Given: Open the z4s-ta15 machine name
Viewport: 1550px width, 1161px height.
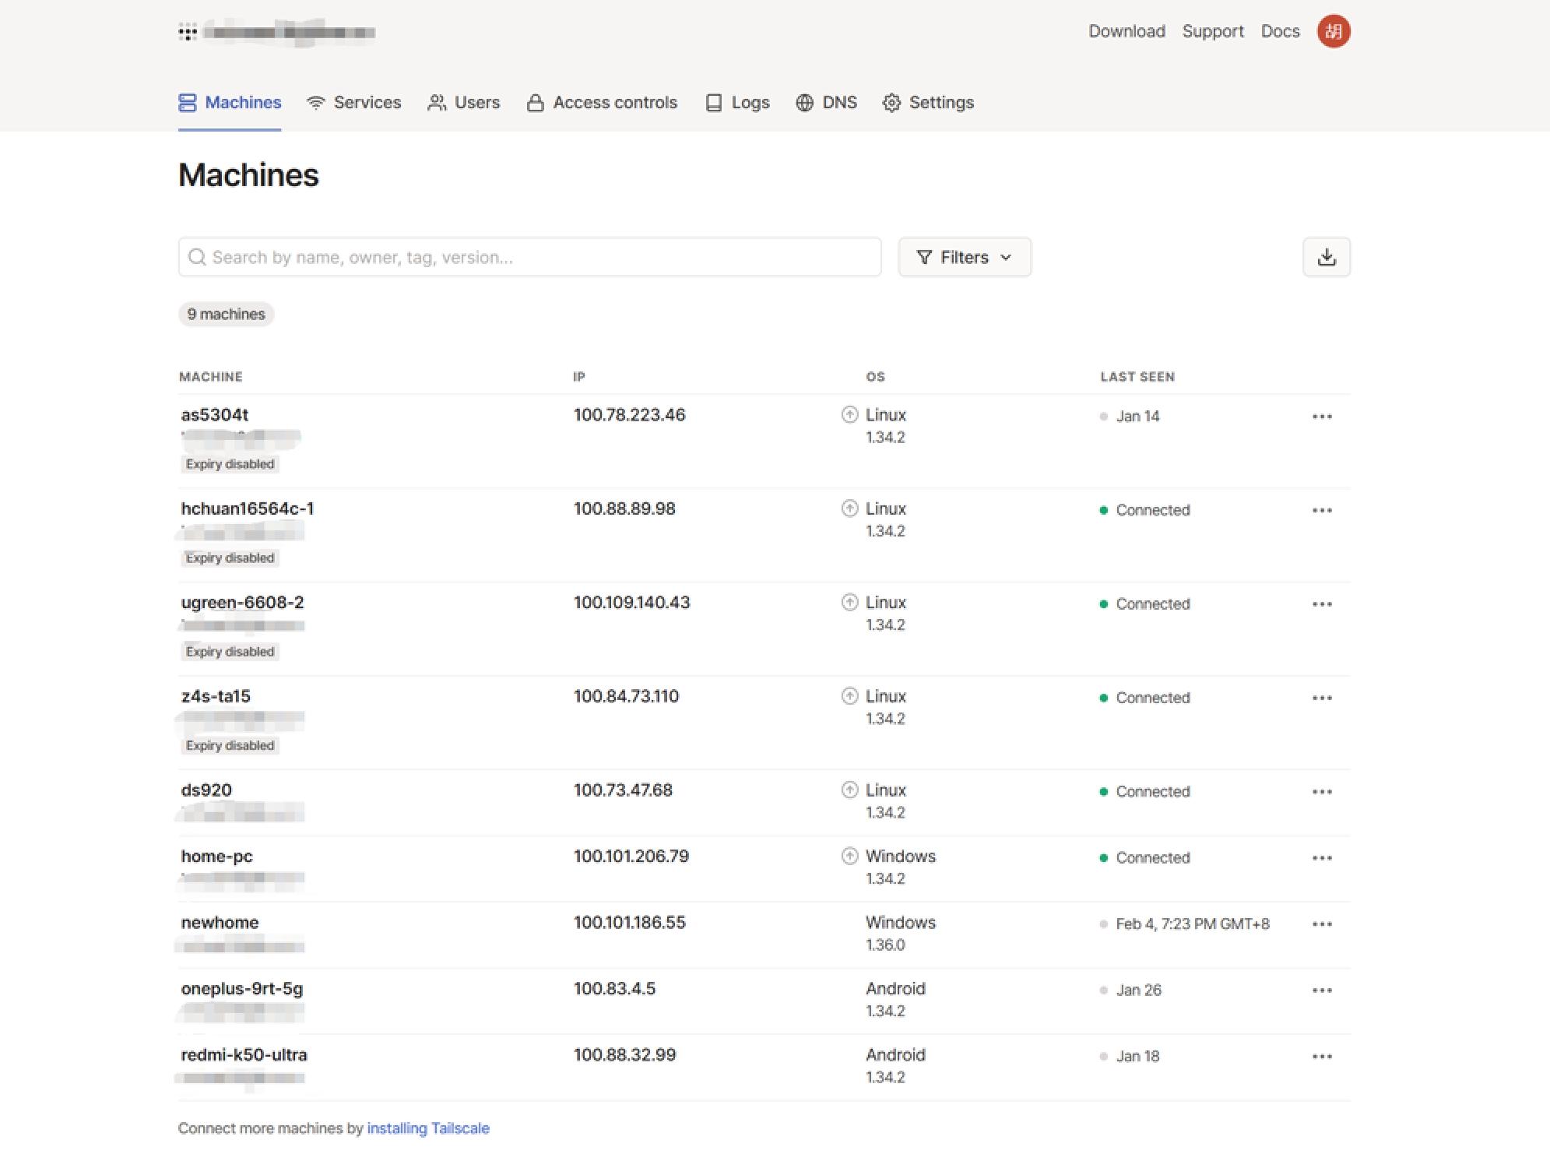Looking at the screenshot, I should pos(216,696).
